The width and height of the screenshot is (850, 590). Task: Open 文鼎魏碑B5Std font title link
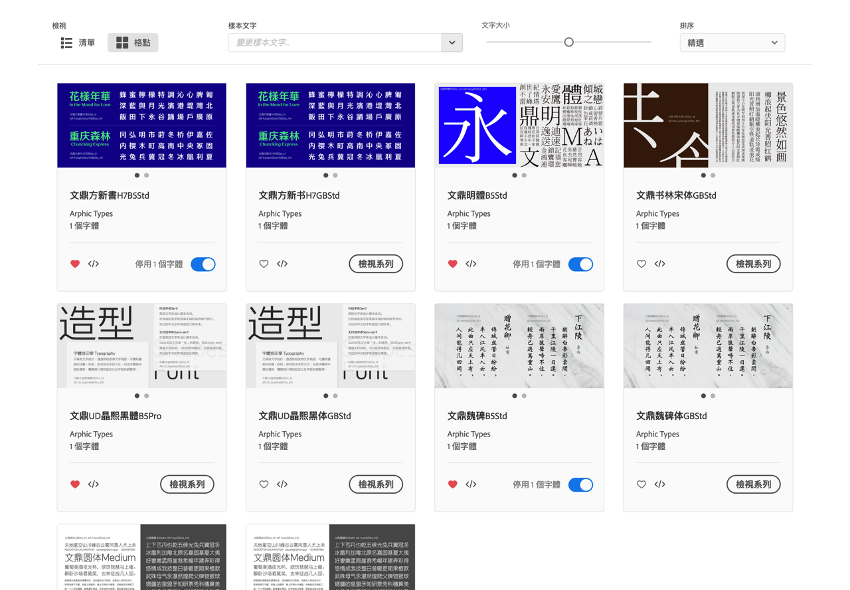(477, 416)
